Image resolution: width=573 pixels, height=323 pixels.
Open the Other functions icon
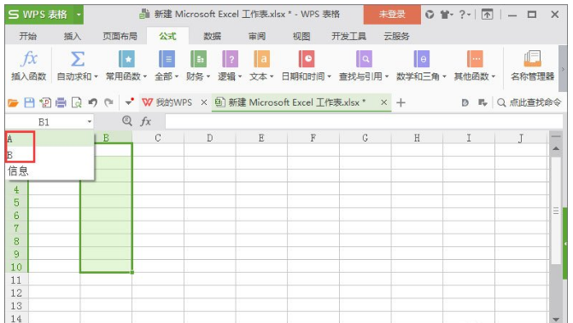pyautogui.click(x=475, y=59)
